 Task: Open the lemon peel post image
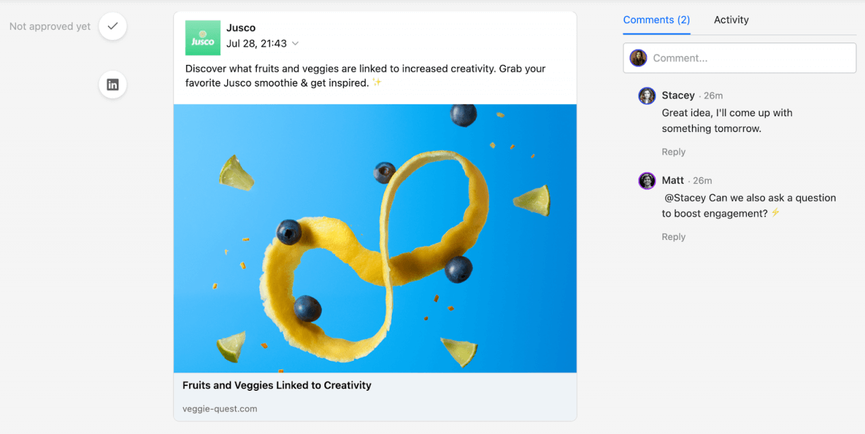coord(375,238)
